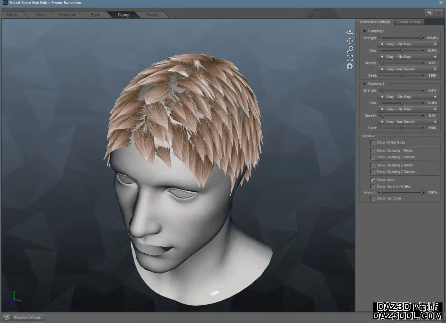The width and height of the screenshot is (446, 323).
Task: Click plus on Clumping 1 Density slider
Action: [423, 63]
